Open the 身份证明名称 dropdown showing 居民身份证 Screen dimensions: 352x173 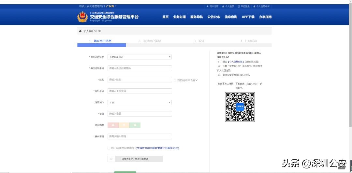tap(139, 57)
